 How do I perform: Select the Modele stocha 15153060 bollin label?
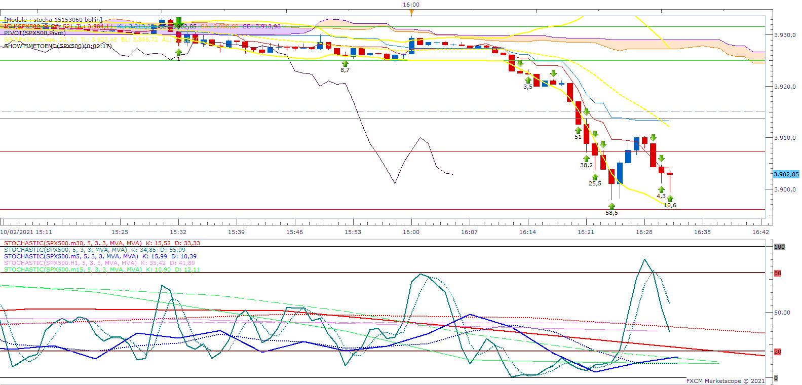[x=53, y=20]
